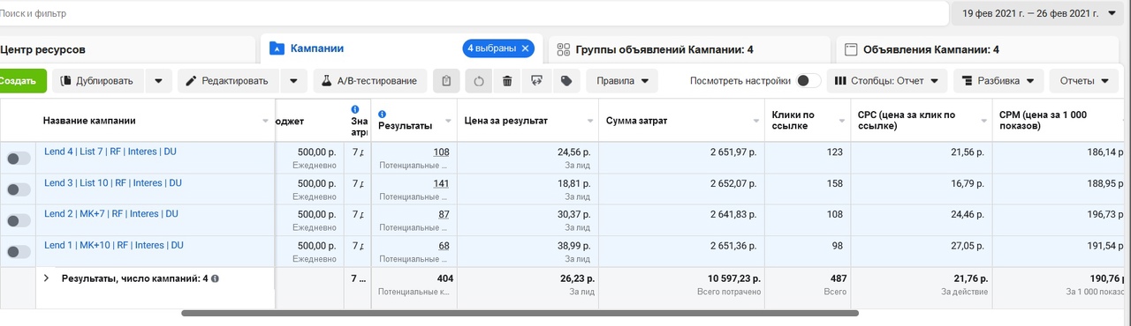This screenshot has width=1131, height=326.
Task: Click the results value 108 link
Action: [x=441, y=152]
